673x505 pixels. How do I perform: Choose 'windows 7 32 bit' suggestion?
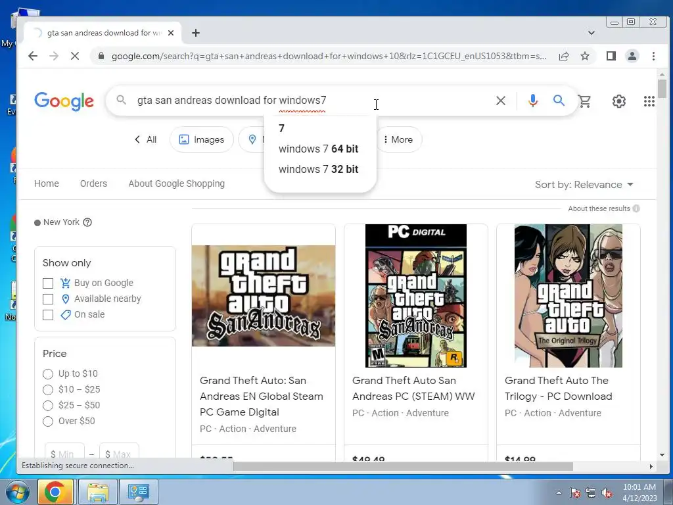[320, 169]
